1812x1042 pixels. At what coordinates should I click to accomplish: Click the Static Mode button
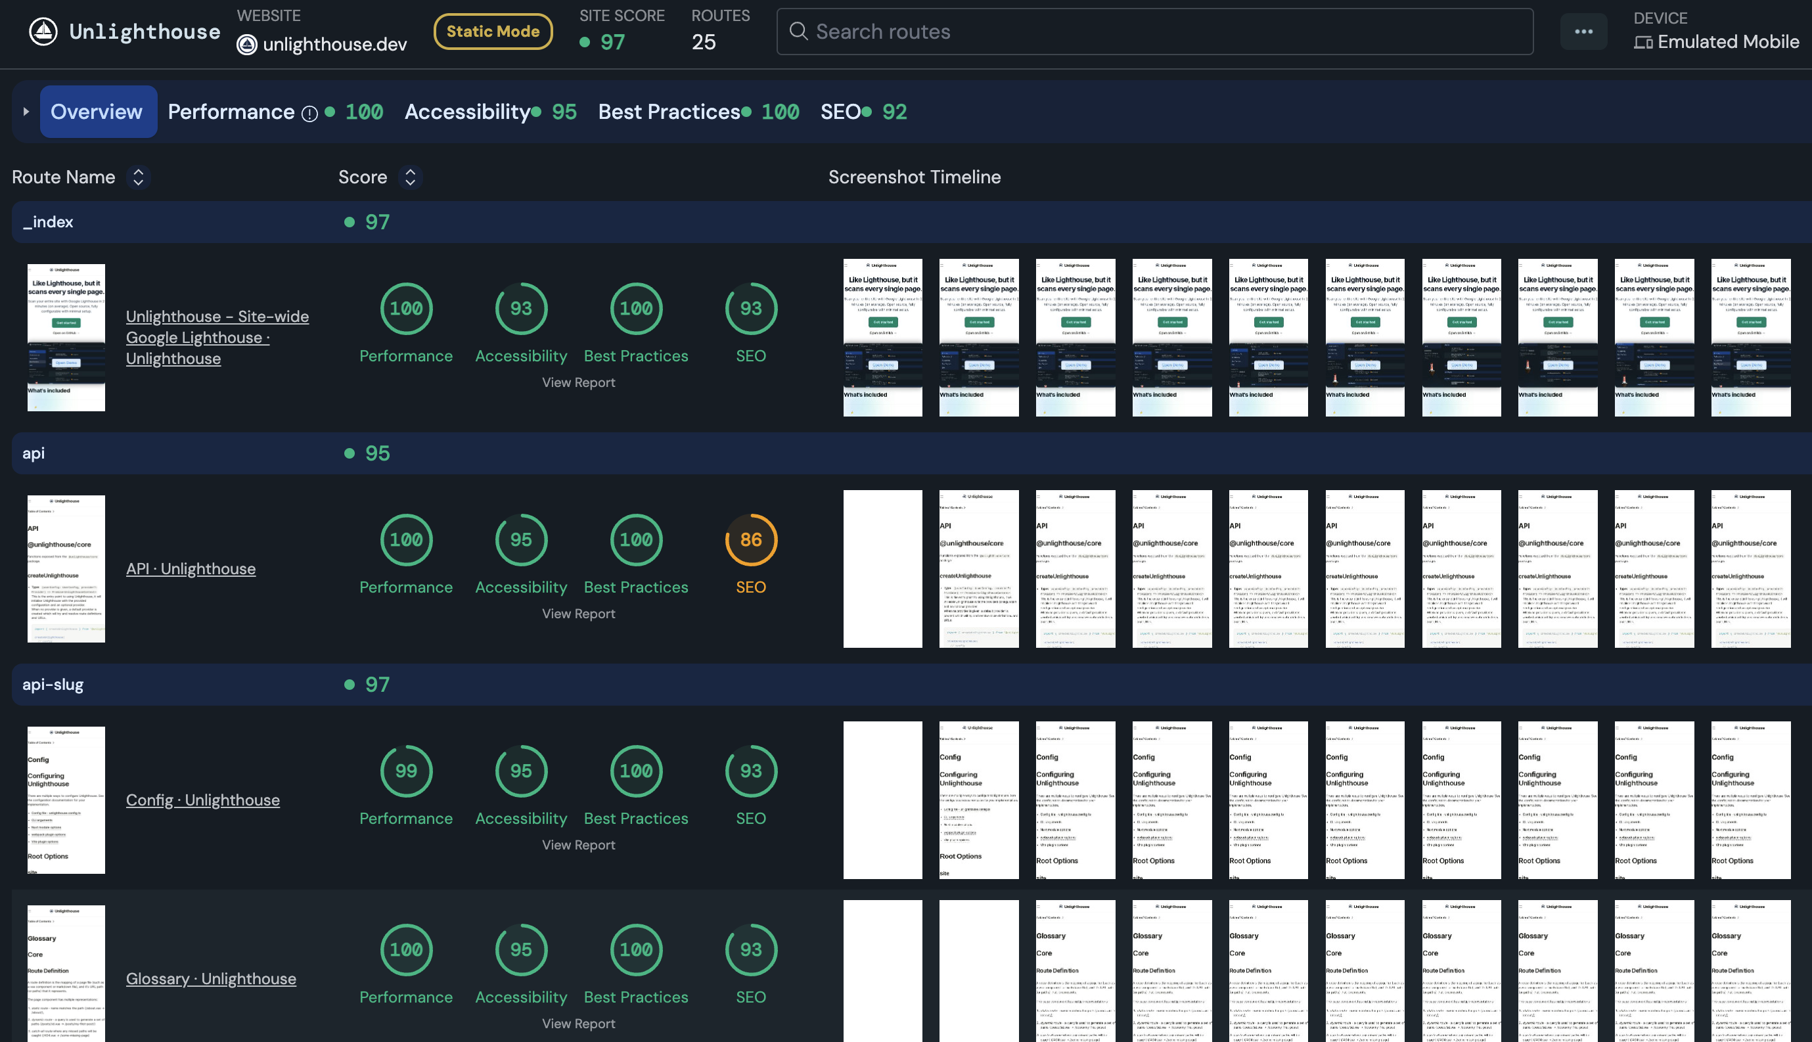[x=493, y=32]
